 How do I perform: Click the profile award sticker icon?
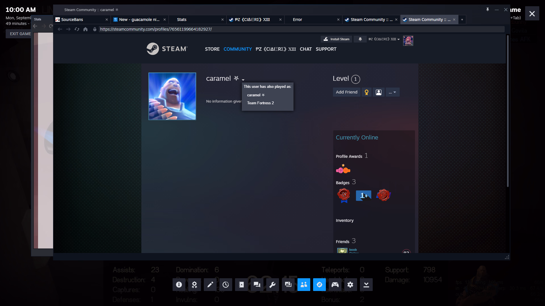pyautogui.click(x=343, y=169)
